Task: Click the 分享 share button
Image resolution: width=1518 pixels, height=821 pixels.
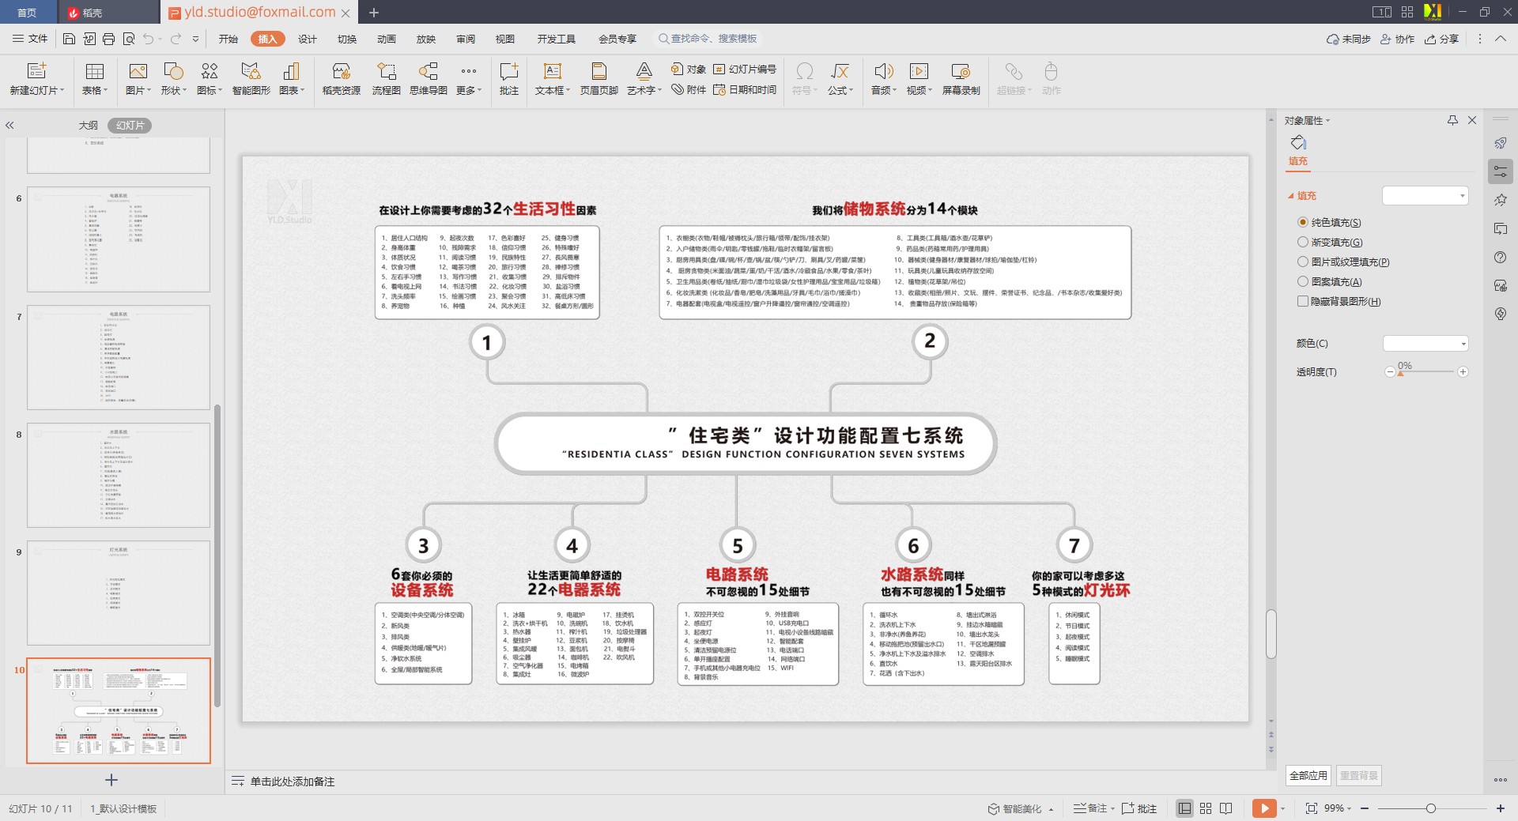Action: pos(1441,39)
